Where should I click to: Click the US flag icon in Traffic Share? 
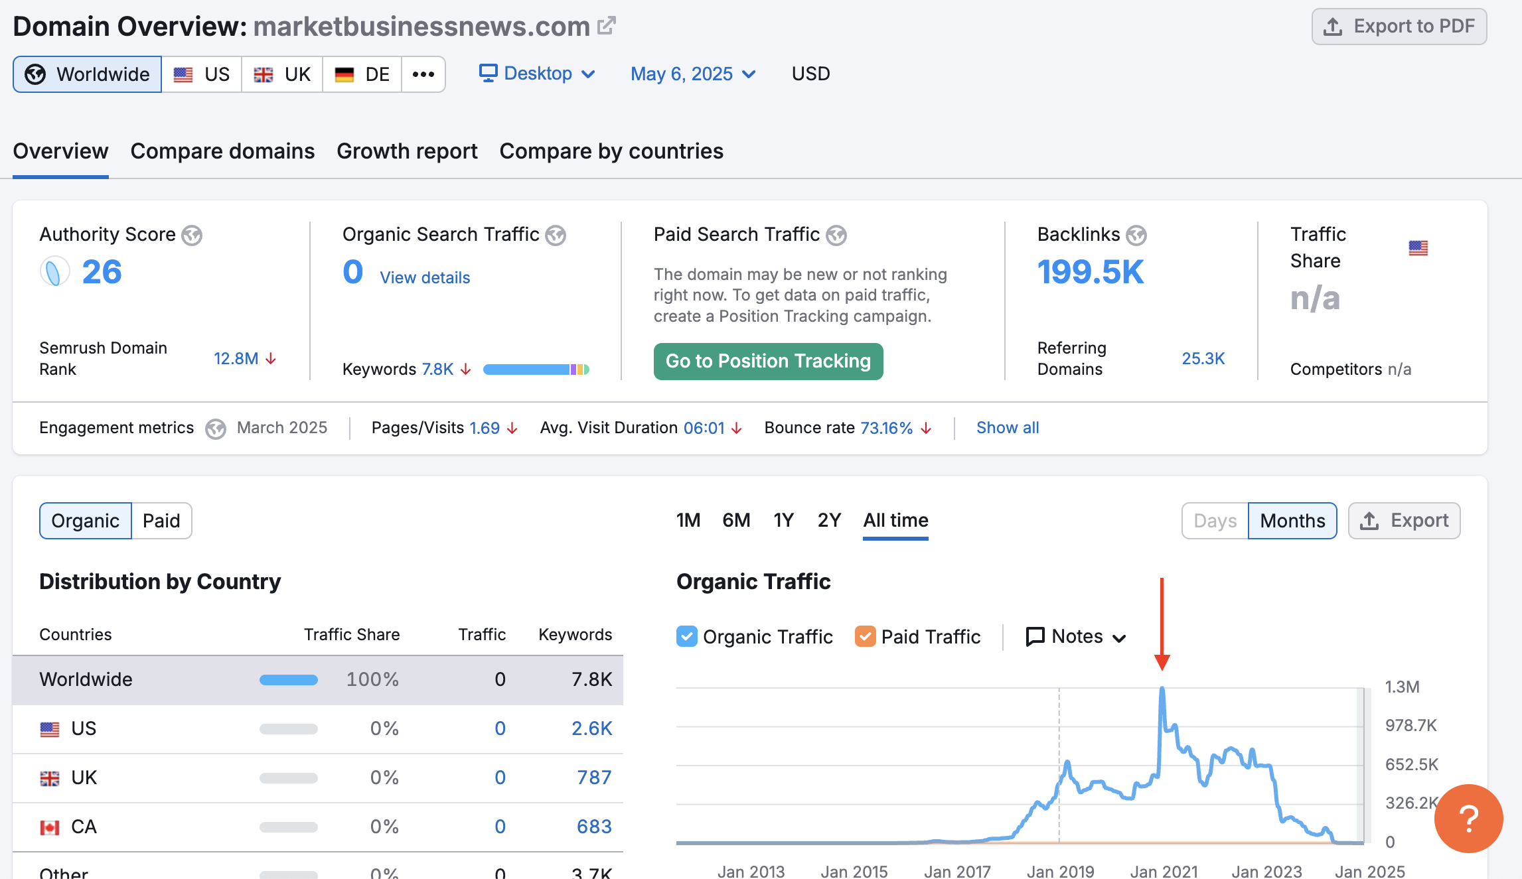(1418, 248)
